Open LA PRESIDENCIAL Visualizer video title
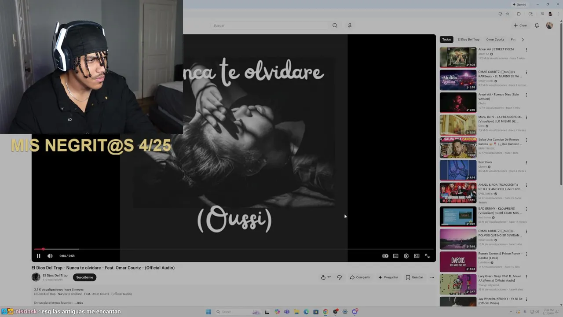 (x=500, y=119)
